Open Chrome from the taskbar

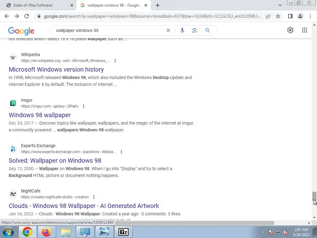click(x=28, y=232)
